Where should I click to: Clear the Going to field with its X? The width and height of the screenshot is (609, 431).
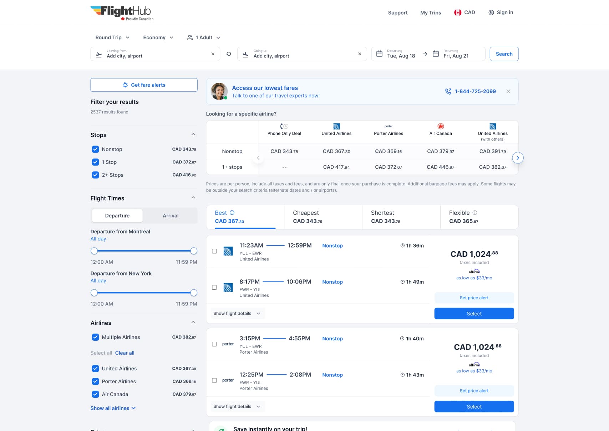360,54
